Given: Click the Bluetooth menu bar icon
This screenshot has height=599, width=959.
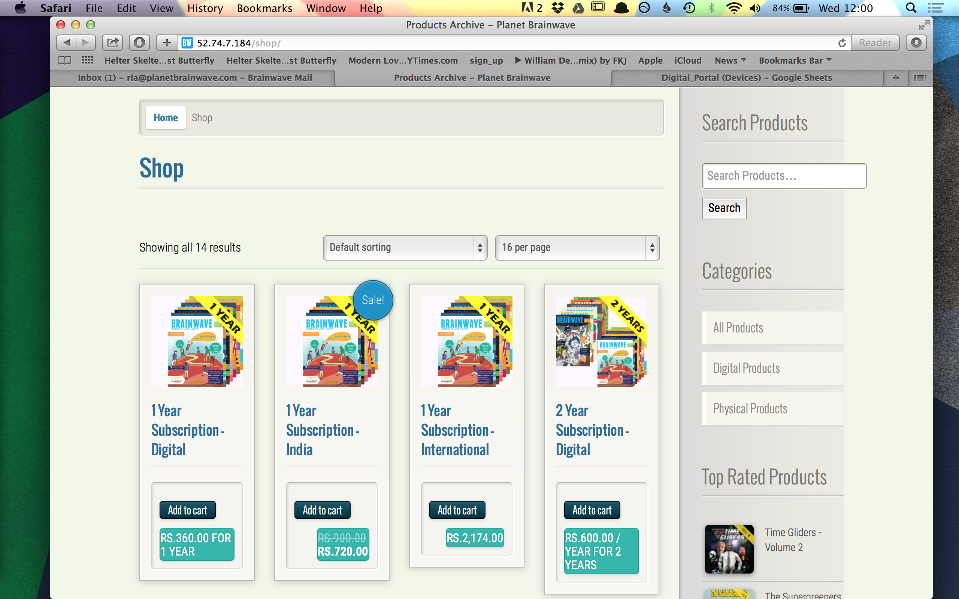Looking at the screenshot, I should 711,8.
